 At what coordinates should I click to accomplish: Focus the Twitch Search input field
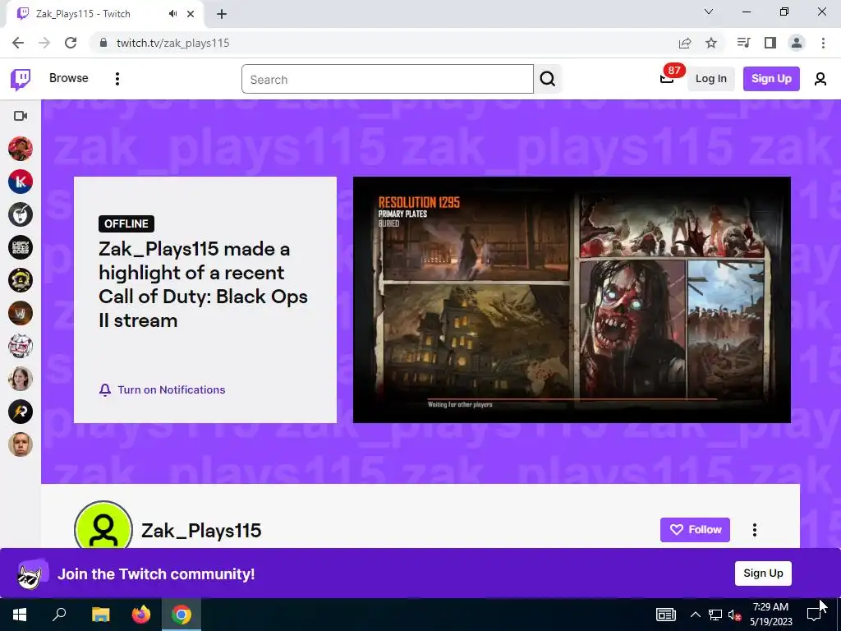388,79
